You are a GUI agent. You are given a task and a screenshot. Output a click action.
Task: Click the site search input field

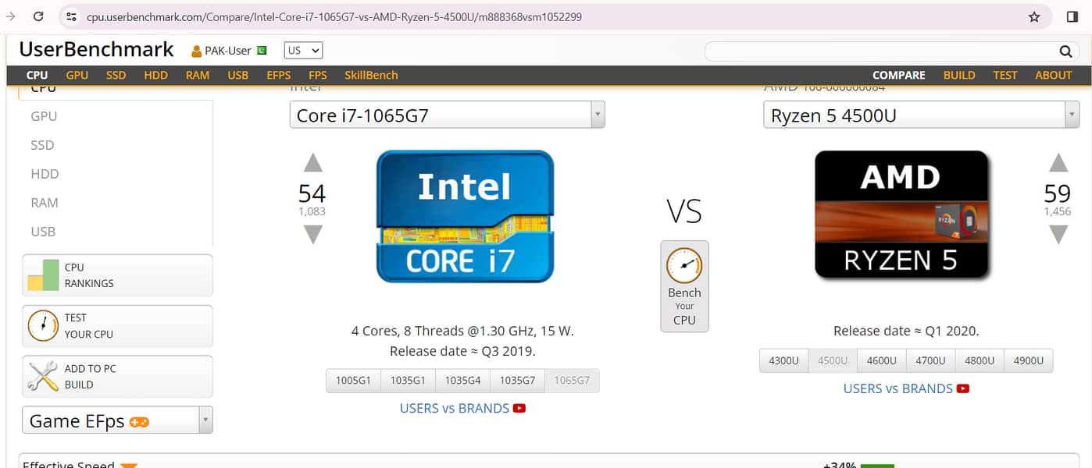(879, 51)
